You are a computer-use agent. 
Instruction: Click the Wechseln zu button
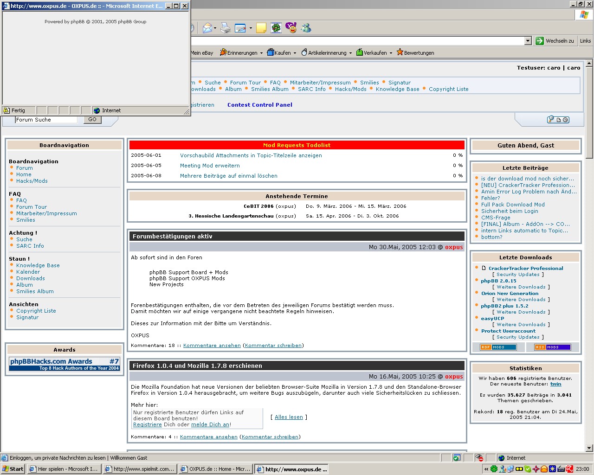(555, 41)
